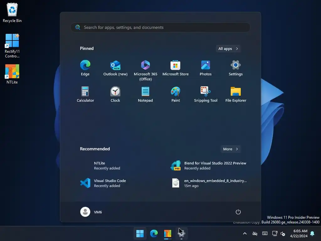
Task: Open recommended NTLite entry
Action: tap(115, 166)
